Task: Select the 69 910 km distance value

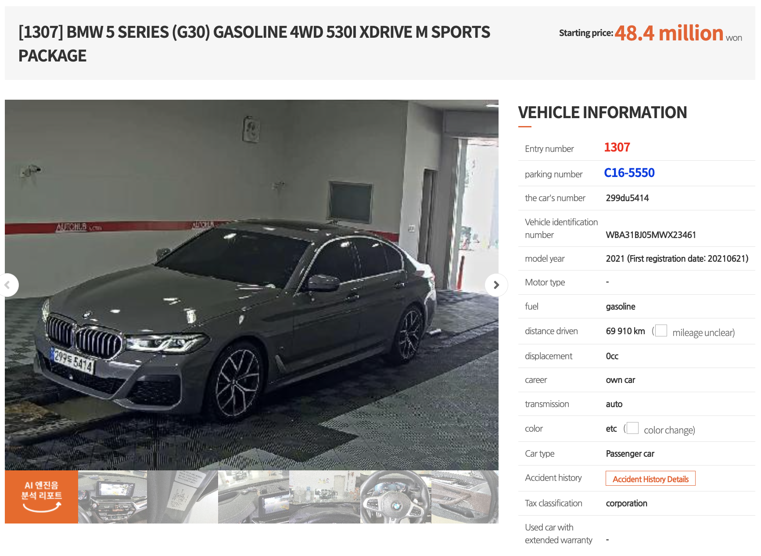Action: [x=625, y=331]
